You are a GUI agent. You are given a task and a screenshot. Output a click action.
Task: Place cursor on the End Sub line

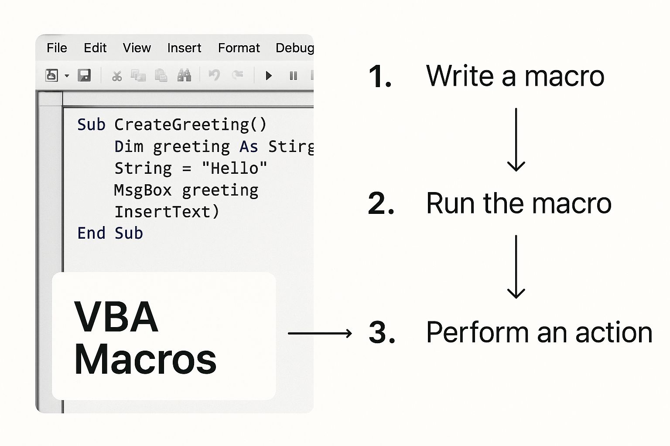(110, 233)
